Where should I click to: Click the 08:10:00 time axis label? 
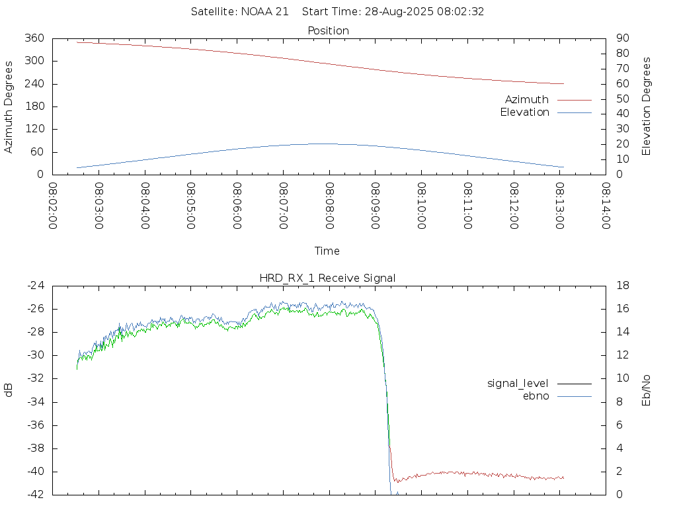[x=422, y=206]
